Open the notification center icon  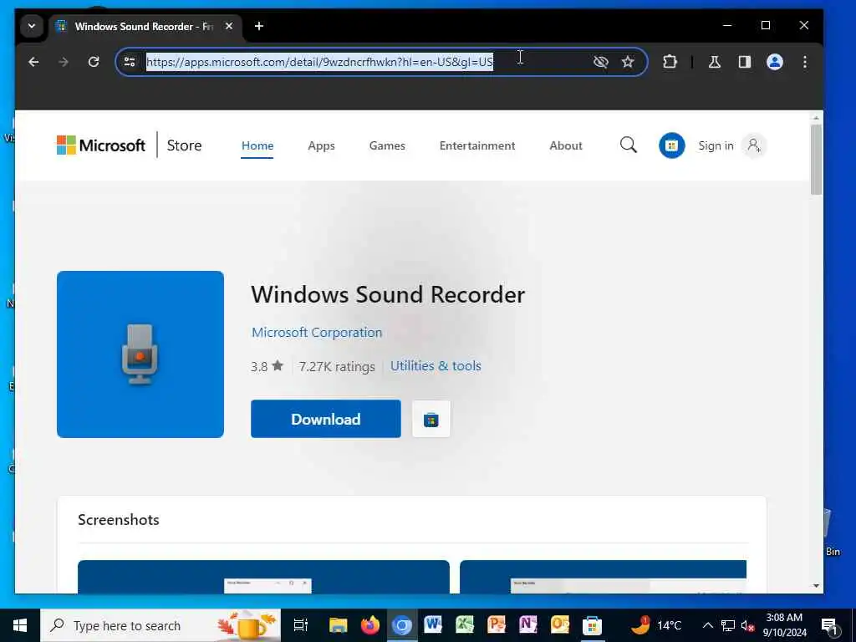pos(829,626)
